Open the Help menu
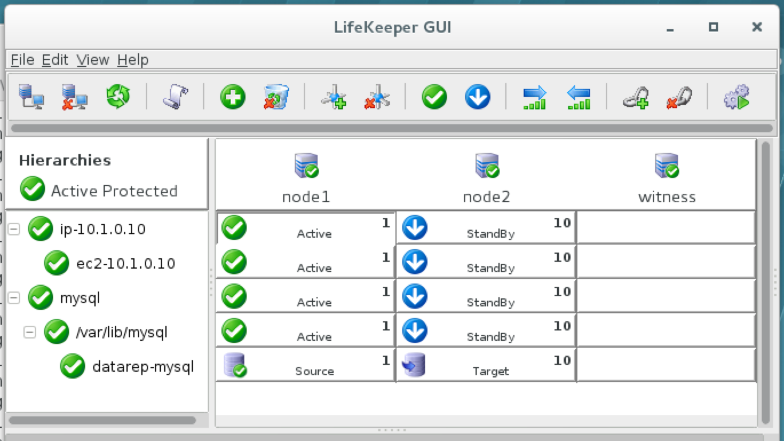 tap(133, 60)
